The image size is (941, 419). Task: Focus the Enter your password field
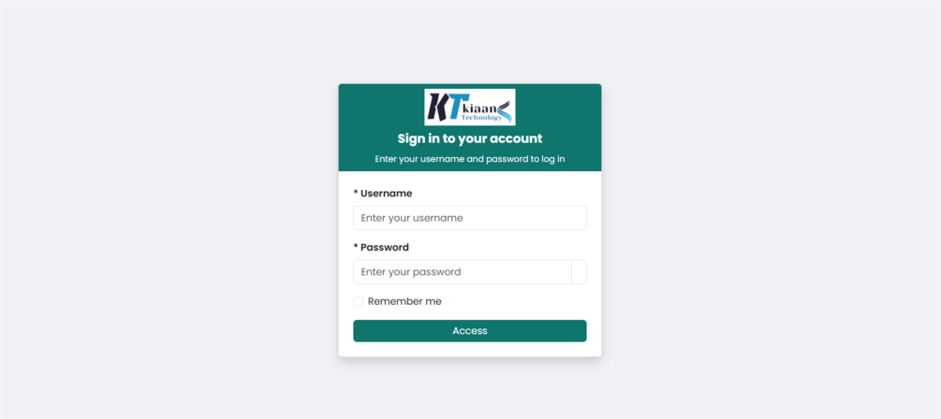click(463, 271)
